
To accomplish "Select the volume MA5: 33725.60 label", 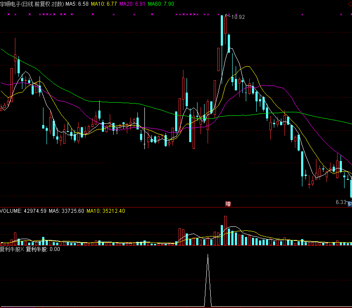I will tap(66, 211).
